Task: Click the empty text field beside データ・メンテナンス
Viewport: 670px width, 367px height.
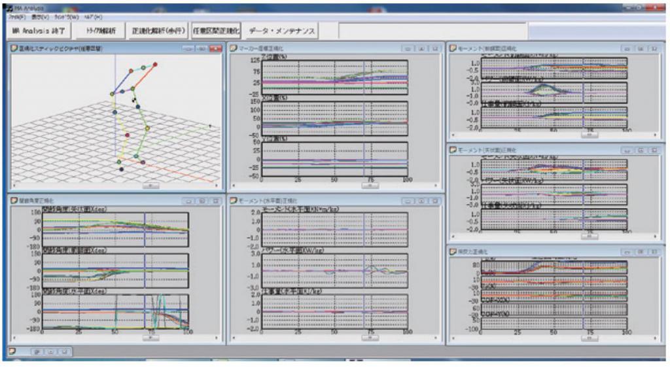Action: coord(432,31)
